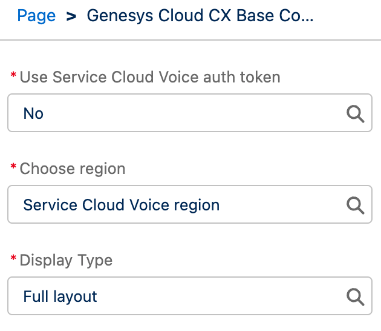Click the red asterisk beside auth token label
The image size is (381, 331).
(x=13, y=75)
